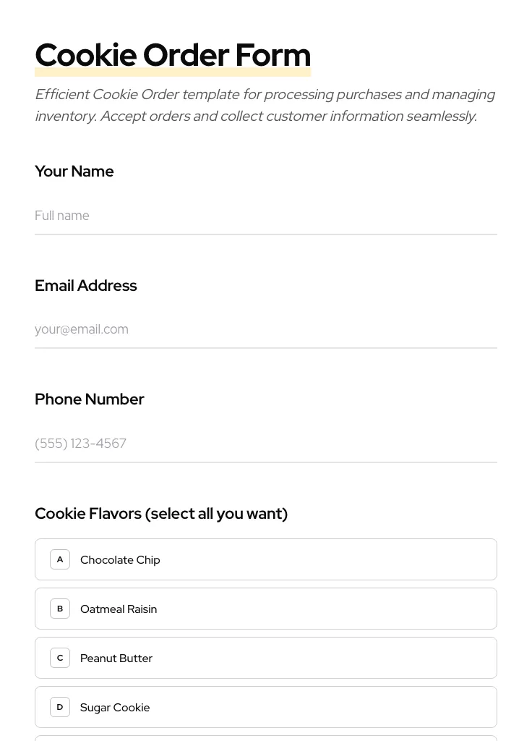Click the Chocolate Chip option text label

120,559
